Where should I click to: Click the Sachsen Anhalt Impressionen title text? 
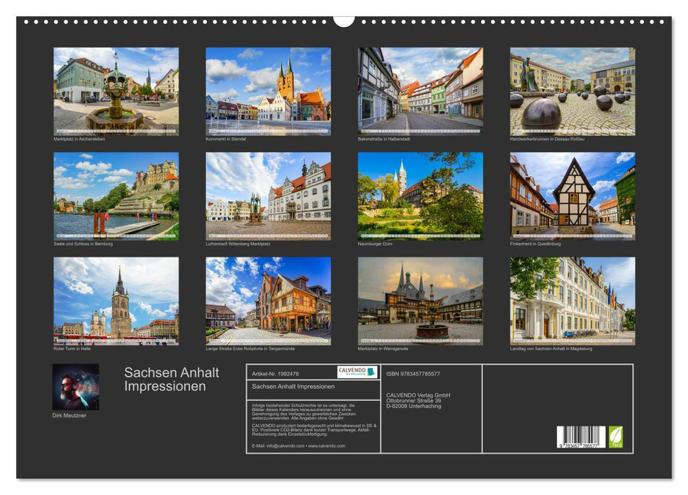coord(171,378)
